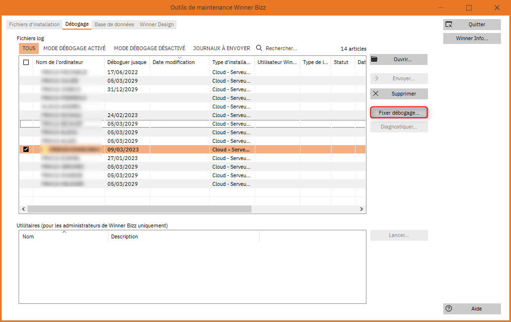
Task: Click the Winner Info button
Action: (x=472, y=38)
